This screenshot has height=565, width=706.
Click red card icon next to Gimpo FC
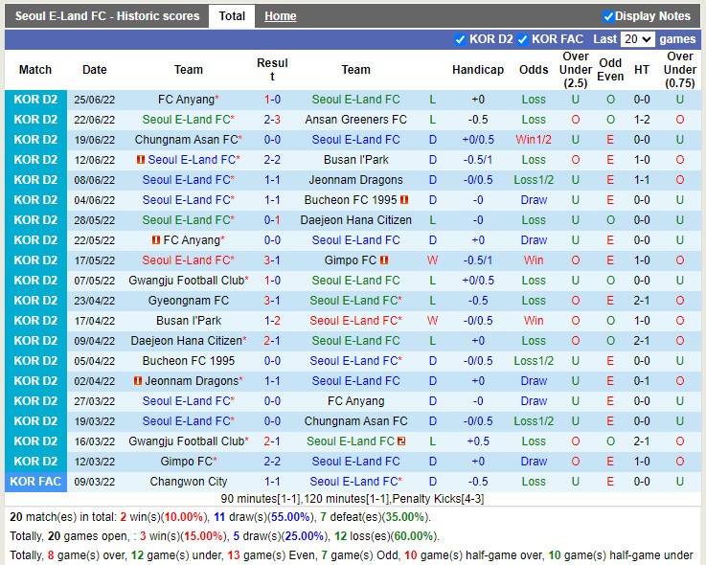click(384, 260)
